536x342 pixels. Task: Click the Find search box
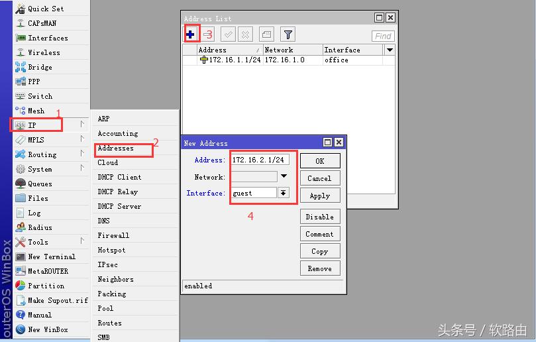(x=383, y=36)
